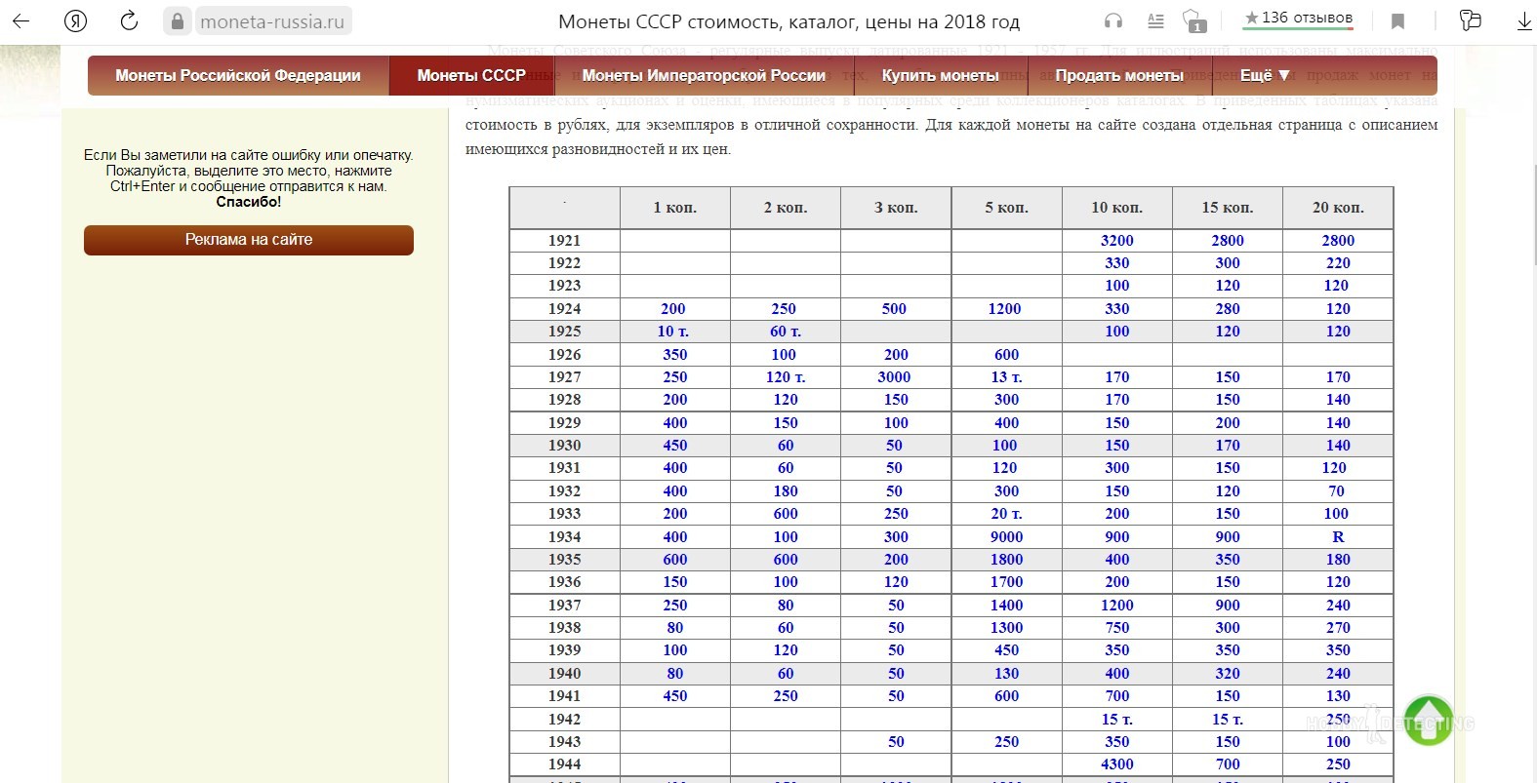The width and height of the screenshot is (1537, 783).
Task: Focus the moneta-russia.ru address field
Action: [x=272, y=21]
